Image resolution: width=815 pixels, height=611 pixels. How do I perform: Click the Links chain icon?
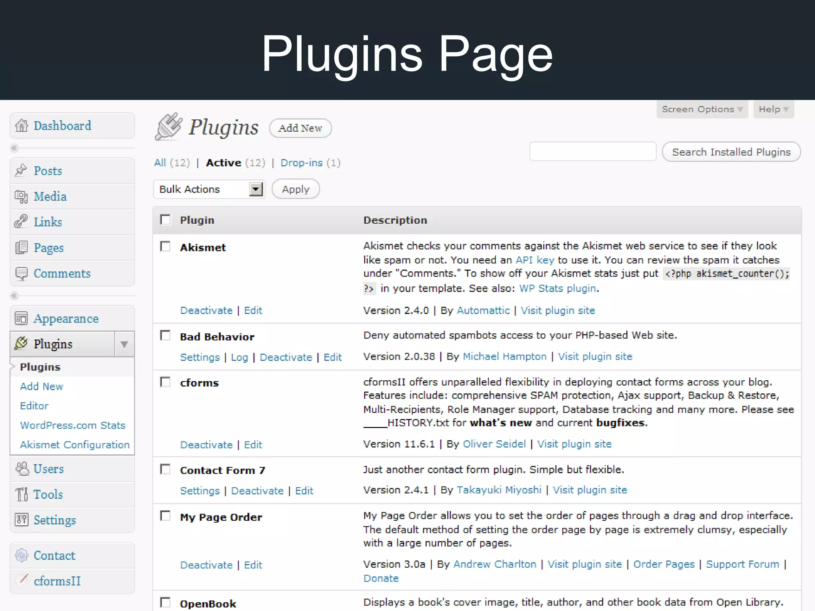pyautogui.click(x=21, y=222)
